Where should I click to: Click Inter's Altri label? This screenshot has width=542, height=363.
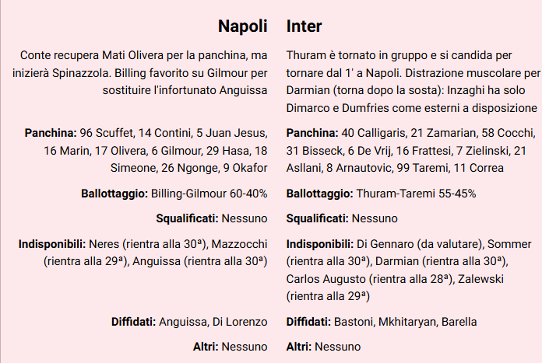point(300,346)
